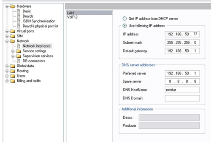
Task: Collapse the Network tree node
Action: 7,41
